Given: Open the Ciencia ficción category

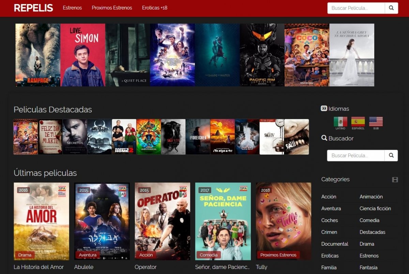Looking at the screenshot, I should click(x=375, y=208).
